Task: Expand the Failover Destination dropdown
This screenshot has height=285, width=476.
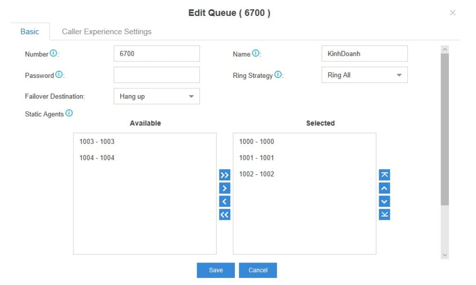Action: coord(156,97)
